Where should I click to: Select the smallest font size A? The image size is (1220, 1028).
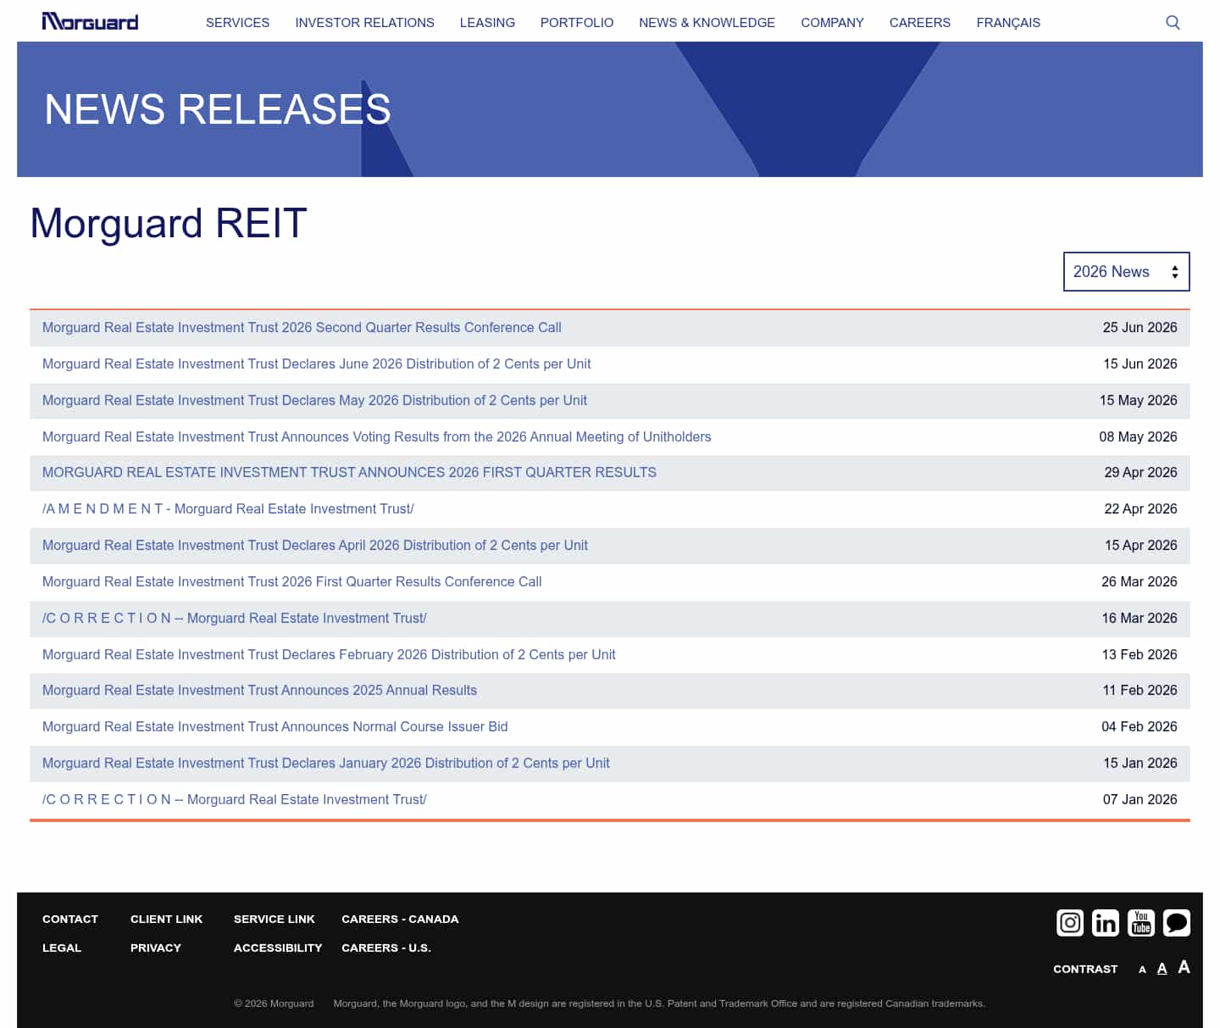click(1142, 970)
